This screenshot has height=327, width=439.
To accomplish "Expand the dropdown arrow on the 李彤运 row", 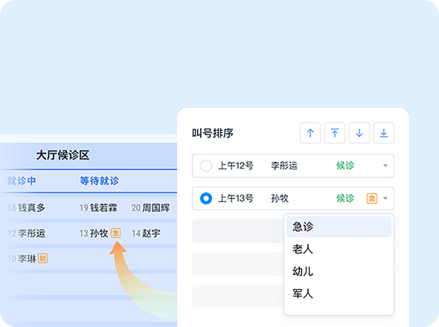I will tap(385, 166).
